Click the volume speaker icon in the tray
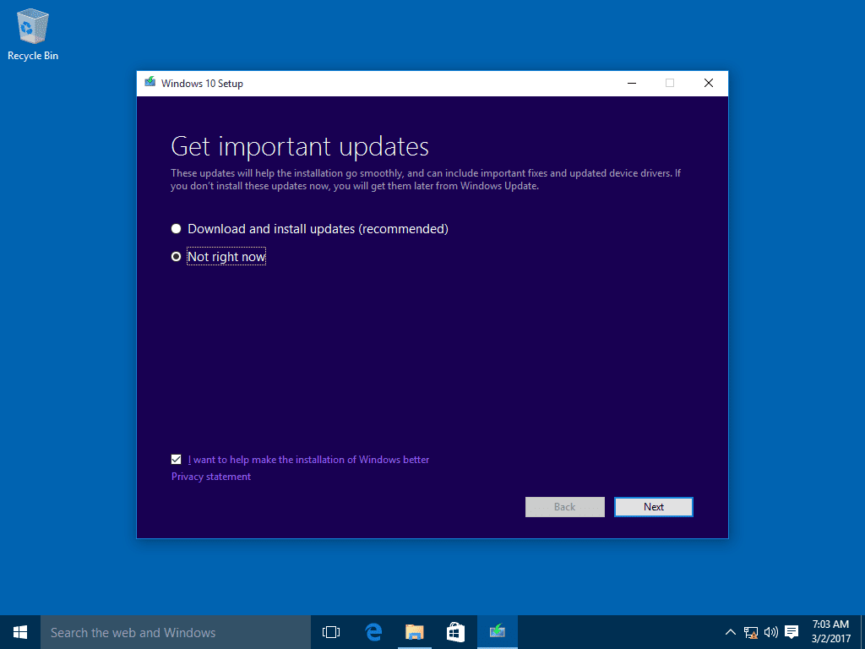Image resolution: width=865 pixels, height=649 pixels. 770,631
